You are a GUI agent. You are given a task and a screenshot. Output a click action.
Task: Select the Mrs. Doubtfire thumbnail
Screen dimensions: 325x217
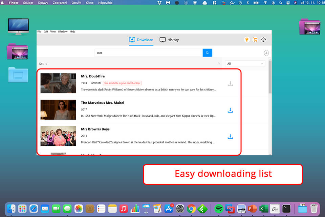pyautogui.click(x=58, y=83)
